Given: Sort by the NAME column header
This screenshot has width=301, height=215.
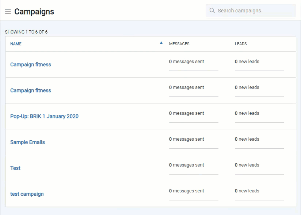Looking at the screenshot, I should [16, 44].
